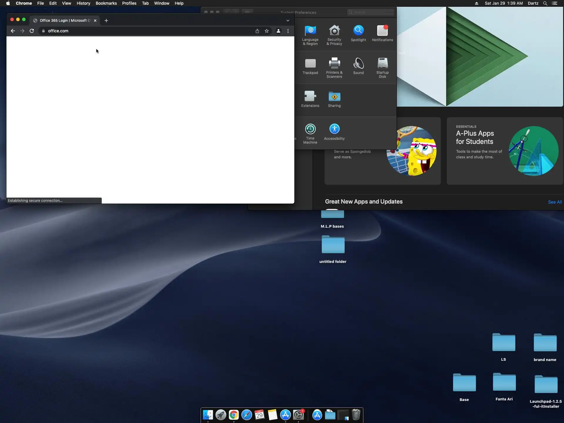Launch Safari from the Dock

246,415
